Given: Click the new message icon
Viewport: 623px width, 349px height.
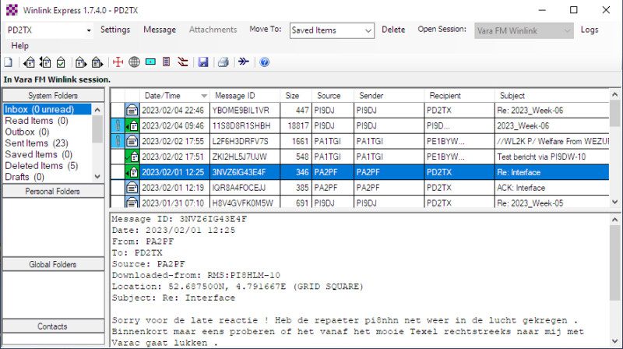Looking at the screenshot, I should 8,62.
